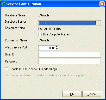Screen dimensions: 106x100
Task: Click the FAISAL-TOSHIBA computer name text
Action: 49,29
